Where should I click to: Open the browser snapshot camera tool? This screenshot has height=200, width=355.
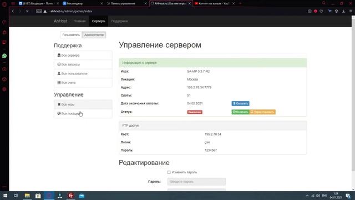tap(310, 11)
